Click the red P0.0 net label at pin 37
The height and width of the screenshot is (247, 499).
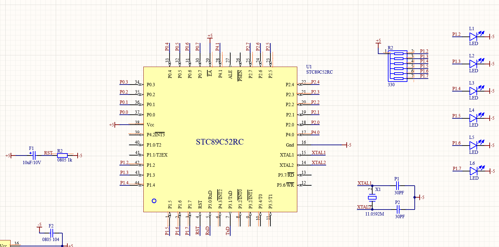pos(124,112)
